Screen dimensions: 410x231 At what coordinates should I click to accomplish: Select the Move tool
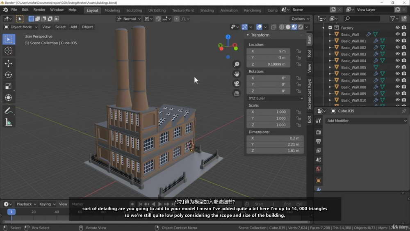click(x=9, y=63)
